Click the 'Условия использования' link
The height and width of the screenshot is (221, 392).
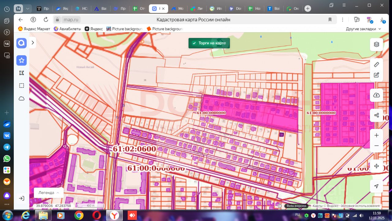tap(360, 206)
